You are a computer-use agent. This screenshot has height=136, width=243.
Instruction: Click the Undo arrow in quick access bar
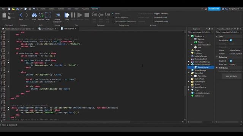tap(34, 9)
